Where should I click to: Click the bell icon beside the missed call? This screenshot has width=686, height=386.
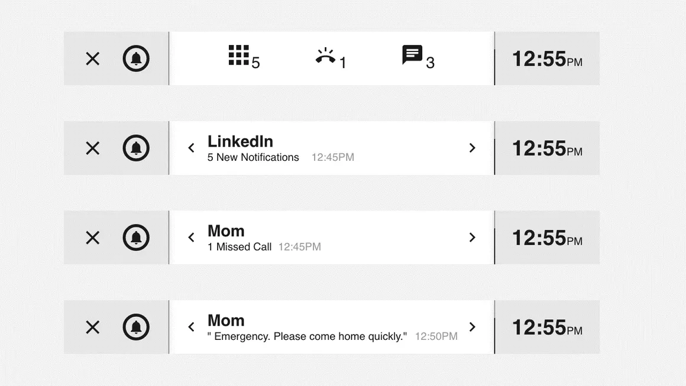point(136,238)
